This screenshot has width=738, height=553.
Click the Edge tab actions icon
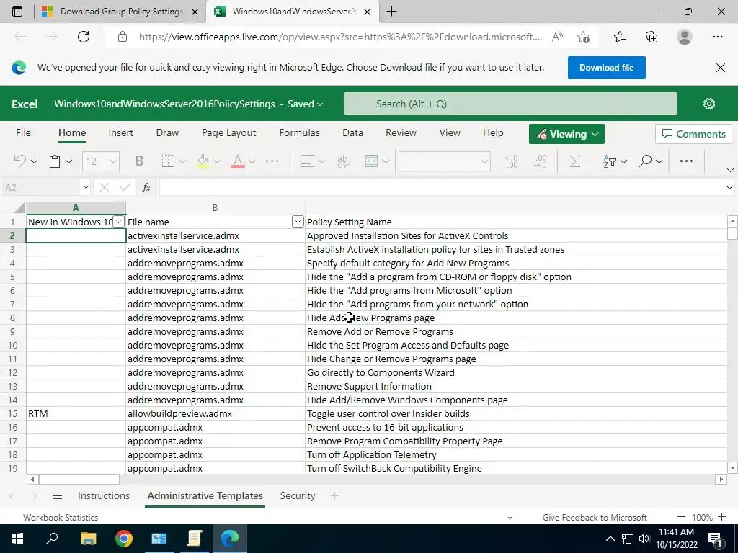click(x=17, y=12)
